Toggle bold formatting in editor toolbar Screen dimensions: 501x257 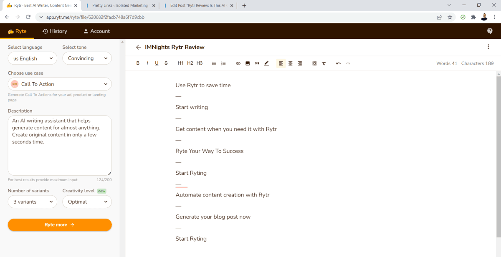(x=138, y=63)
